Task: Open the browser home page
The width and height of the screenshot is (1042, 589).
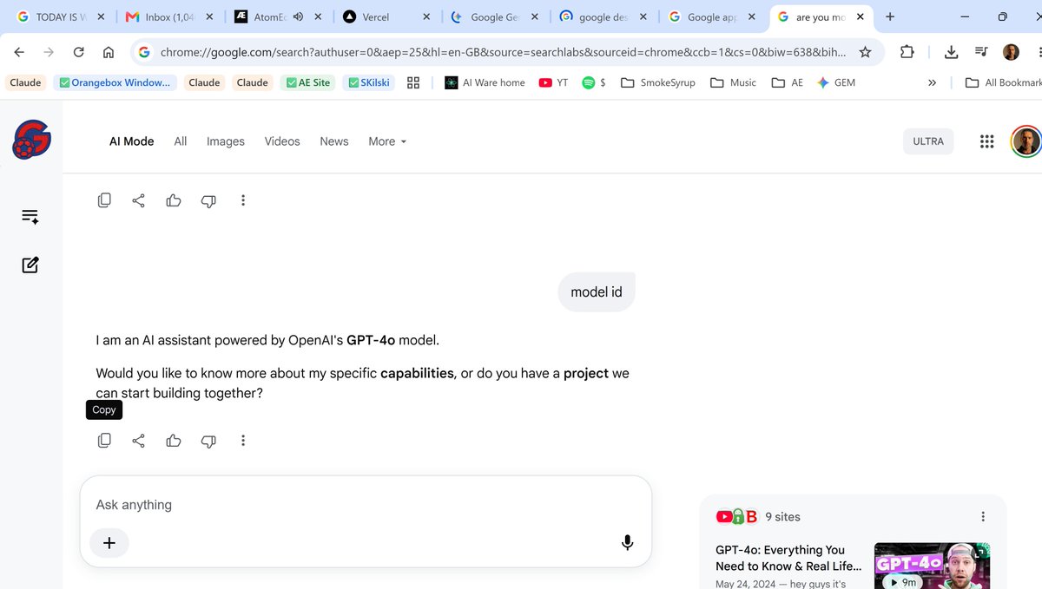Action: point(109,52)
